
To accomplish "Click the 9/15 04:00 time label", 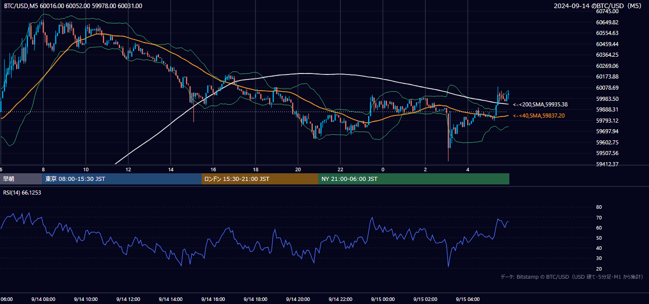I will tap(468, 299).
